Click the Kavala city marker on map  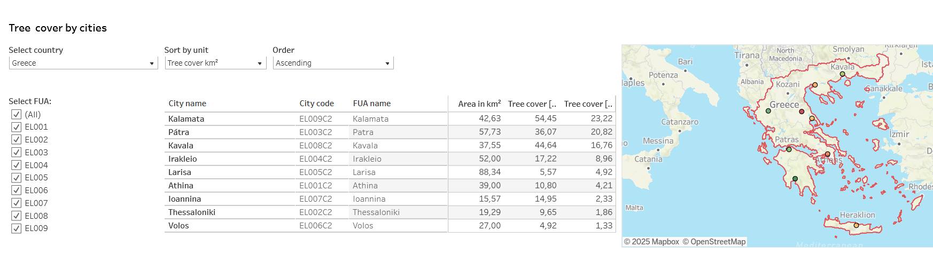coord(843,74)
